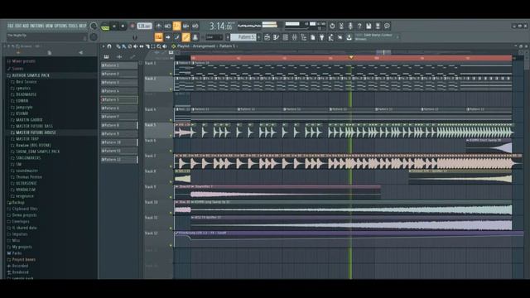Toggle Track 5 mute LED

(x=171, y=135)
